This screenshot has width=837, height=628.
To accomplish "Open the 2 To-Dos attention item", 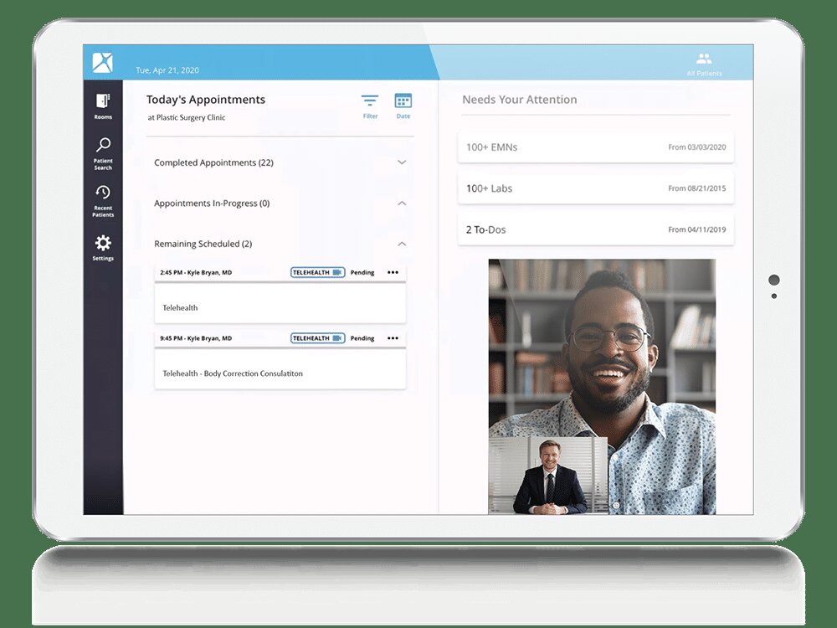I will tap(595, 229).
